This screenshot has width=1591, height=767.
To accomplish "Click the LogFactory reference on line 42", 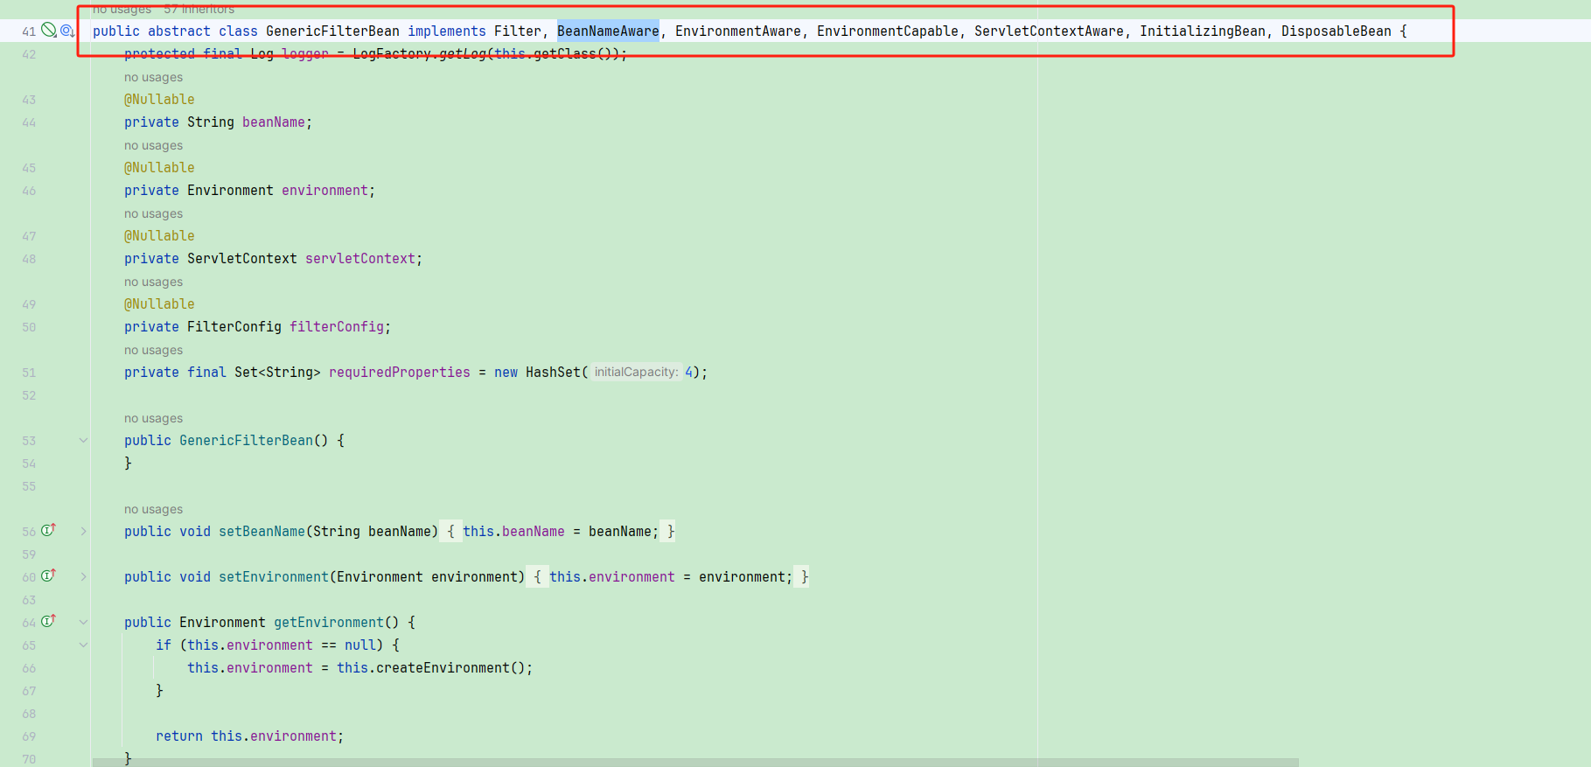I will [x=391, y=54].
